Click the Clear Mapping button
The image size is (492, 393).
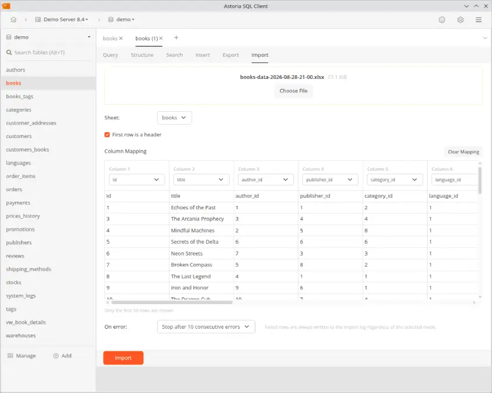463,151
